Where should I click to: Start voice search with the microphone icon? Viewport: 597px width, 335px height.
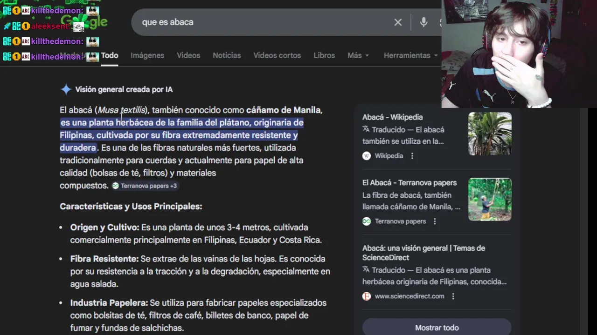click(423, 22)
